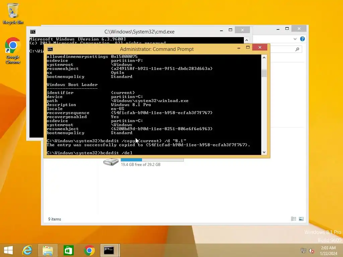
Task: Click the C:\Windows\System32\cmd.exe title bar
Action: click(x=139, y=32)
